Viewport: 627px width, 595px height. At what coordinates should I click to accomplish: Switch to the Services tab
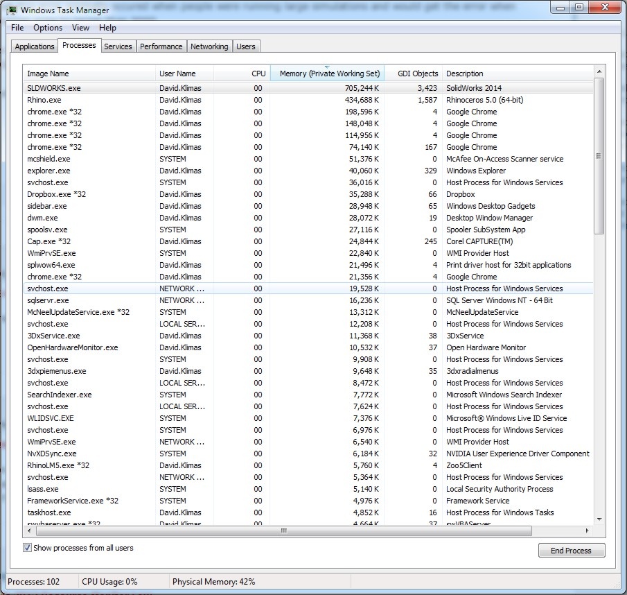pyautogui.click(x=118, y=46)
